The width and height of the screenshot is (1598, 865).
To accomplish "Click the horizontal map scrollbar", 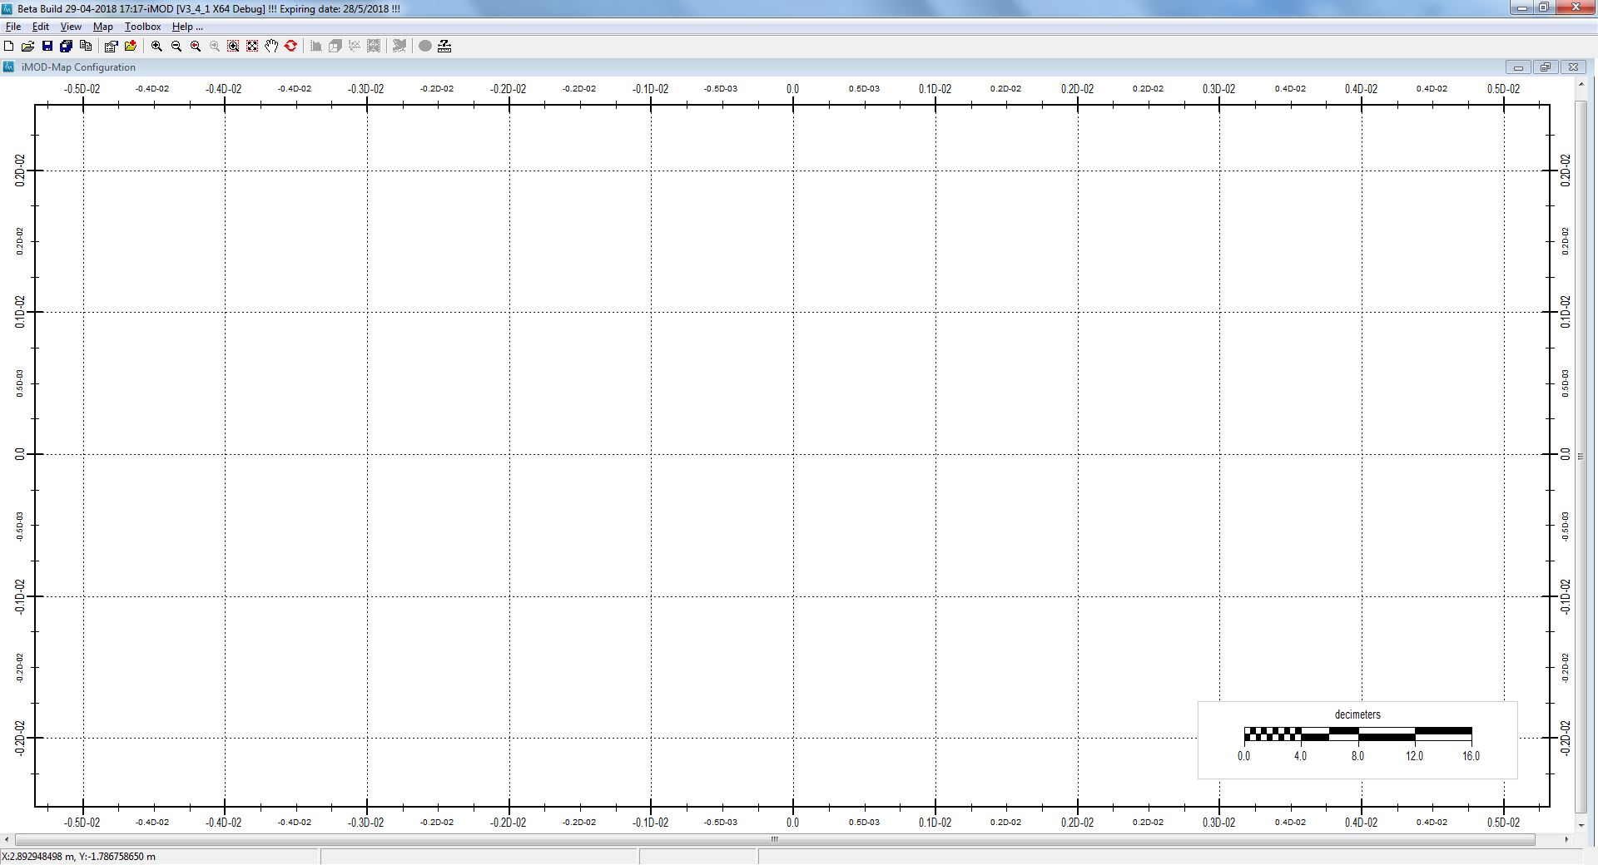I will [774, 840].
